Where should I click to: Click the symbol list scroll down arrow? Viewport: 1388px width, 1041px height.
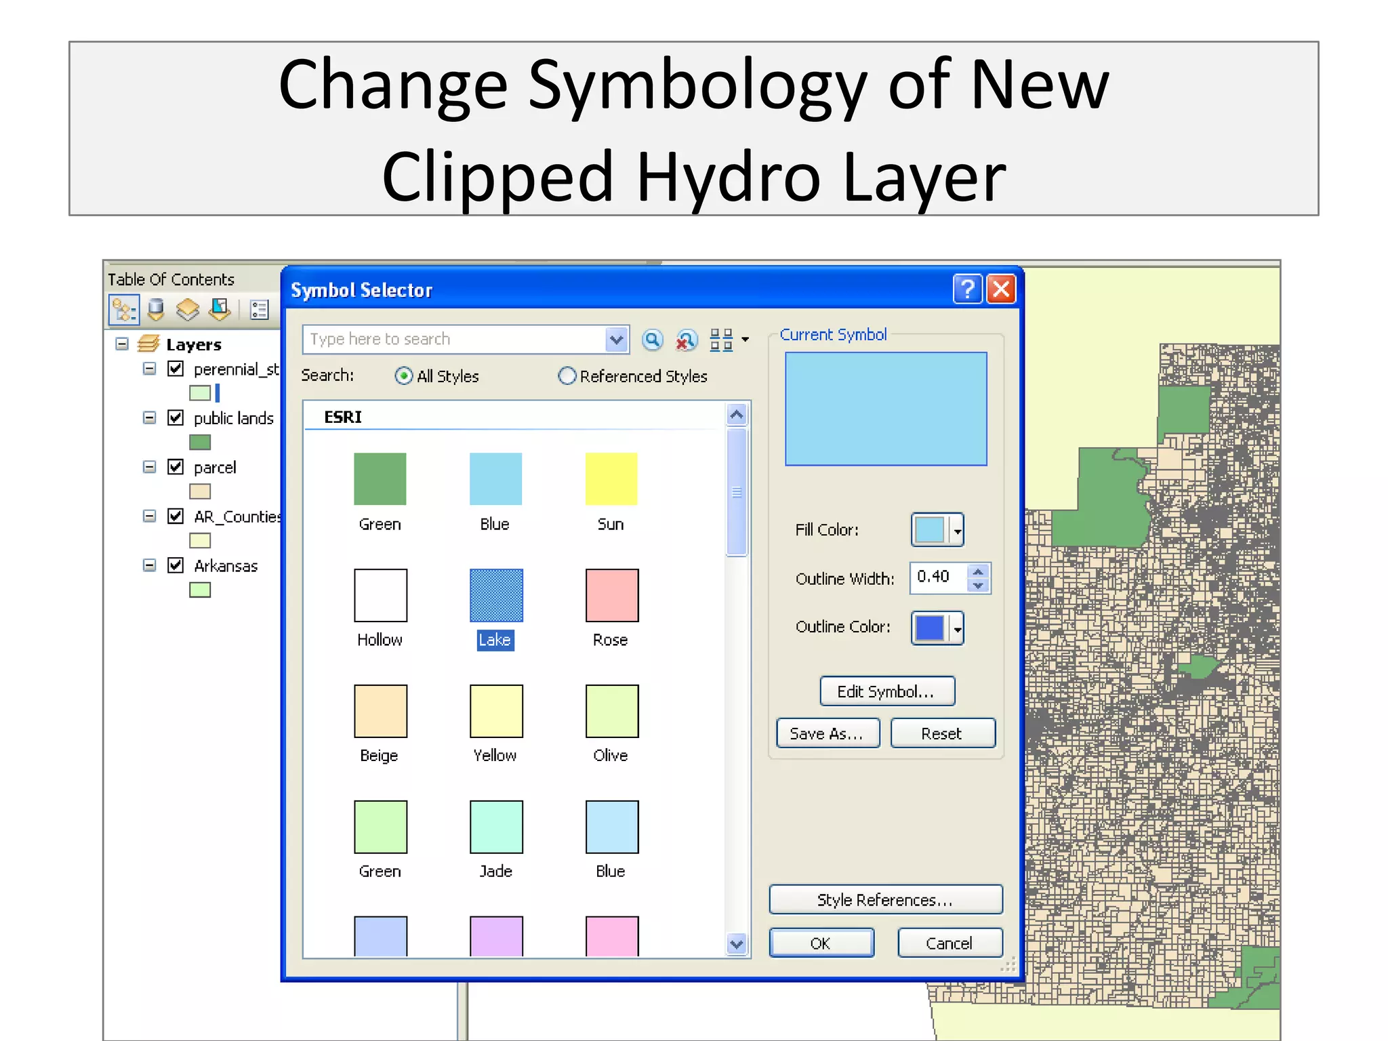(x=737, y=943)
